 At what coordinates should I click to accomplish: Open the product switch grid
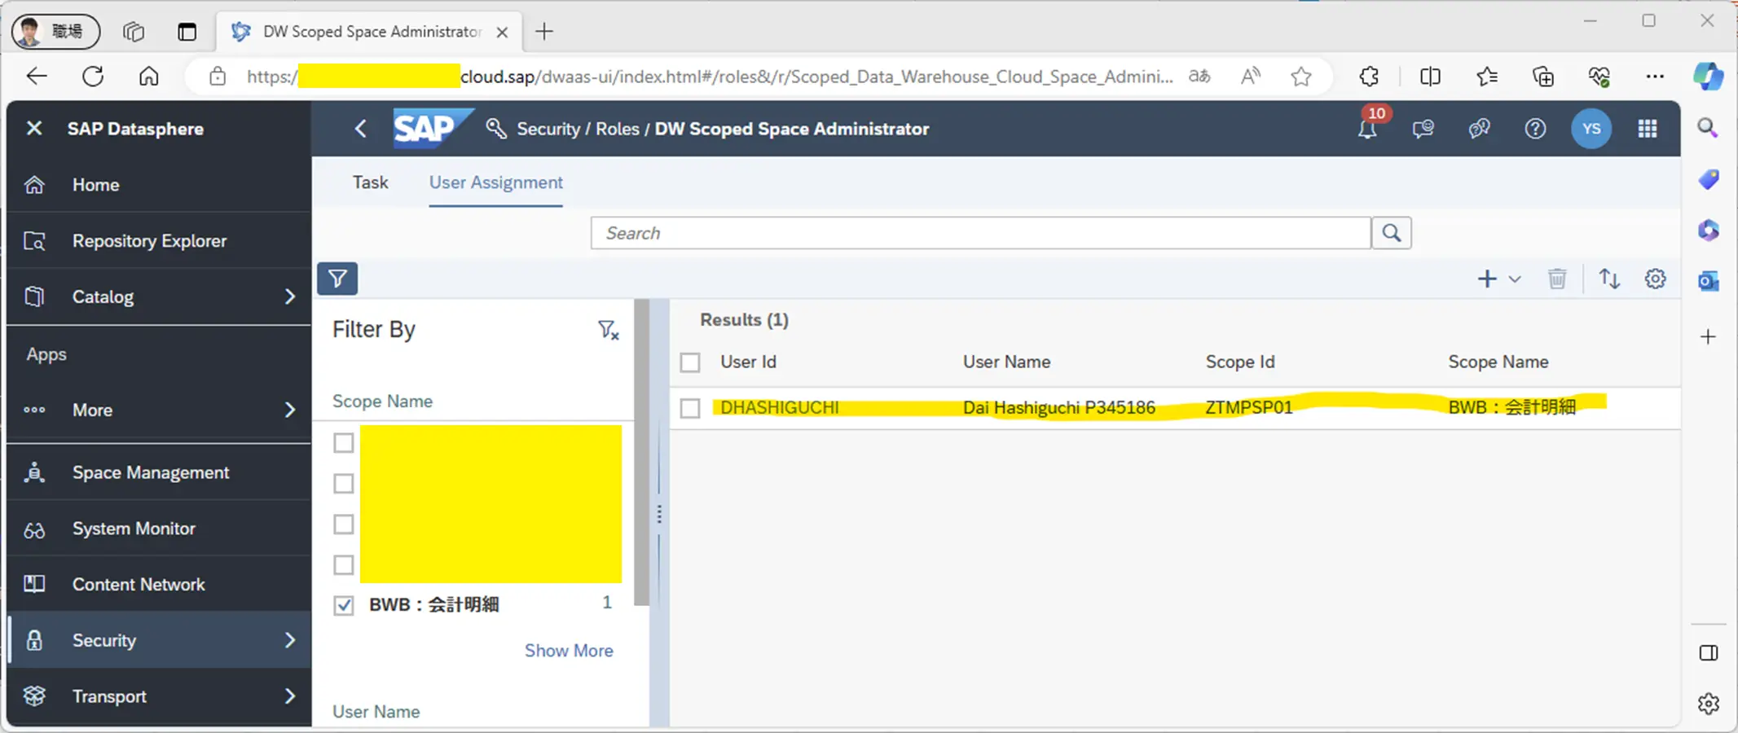(1648, 129)
